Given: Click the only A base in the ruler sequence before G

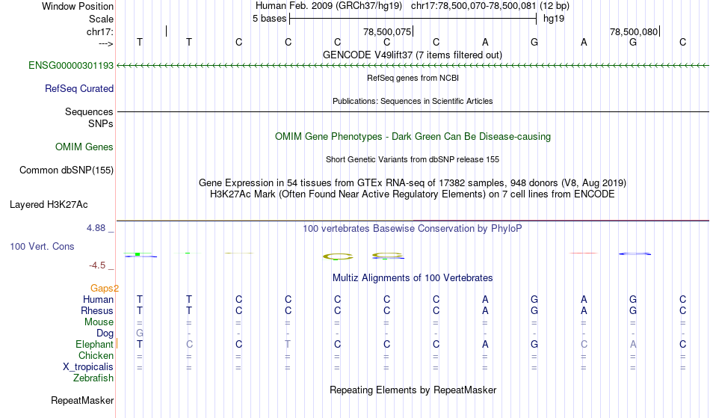Looking at the screenshot, I should click(x=485, y=42).
